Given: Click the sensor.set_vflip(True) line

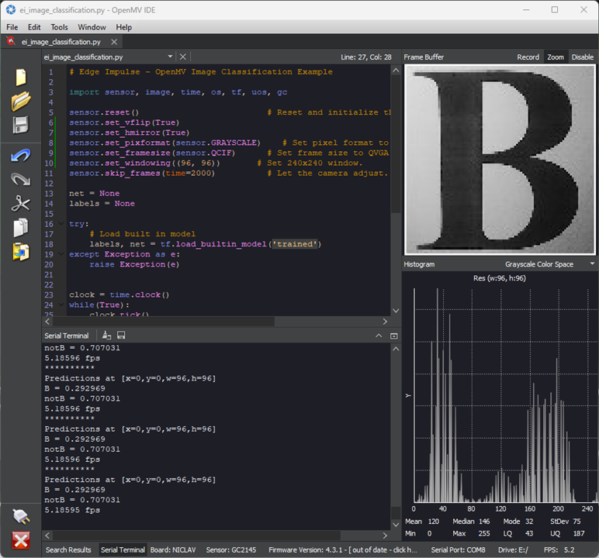Looking at the screenshot, I should (124, 122).
